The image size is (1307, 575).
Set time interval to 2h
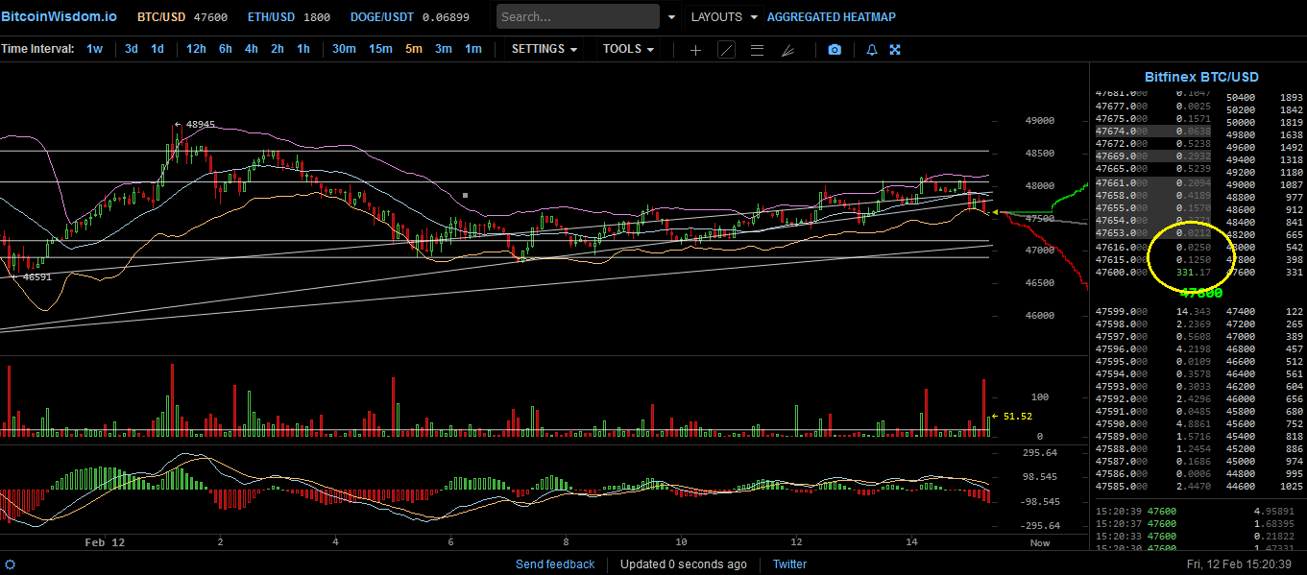278,49
